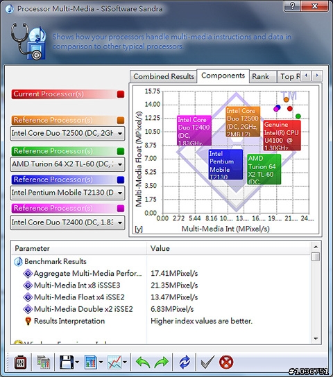Click the [y] axis toggle label
The height and width of the screenshot is (377, 333).
(x=139, y=229)
